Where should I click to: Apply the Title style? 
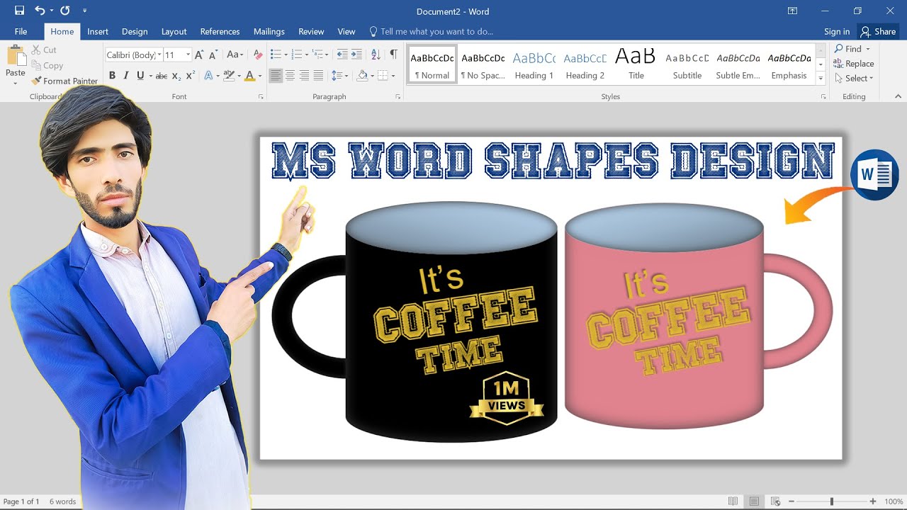click(x=636, y=65)
